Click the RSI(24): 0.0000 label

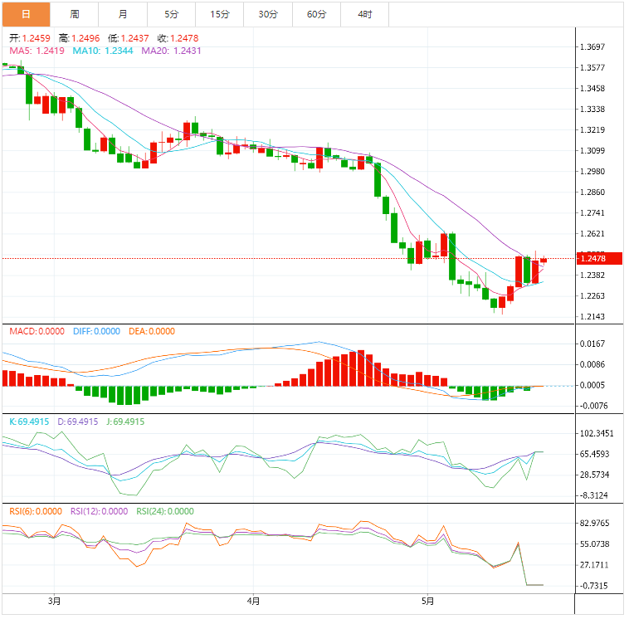point(165,511)
